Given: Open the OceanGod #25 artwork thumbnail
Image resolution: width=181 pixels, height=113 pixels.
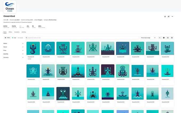Looking at the screenshot, I should coord(138,71).
